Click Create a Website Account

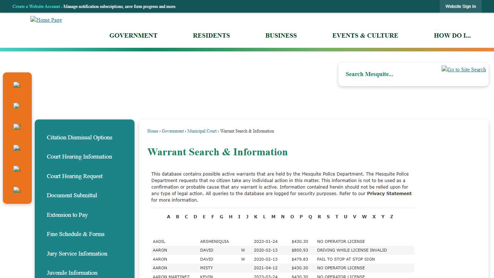36,7
